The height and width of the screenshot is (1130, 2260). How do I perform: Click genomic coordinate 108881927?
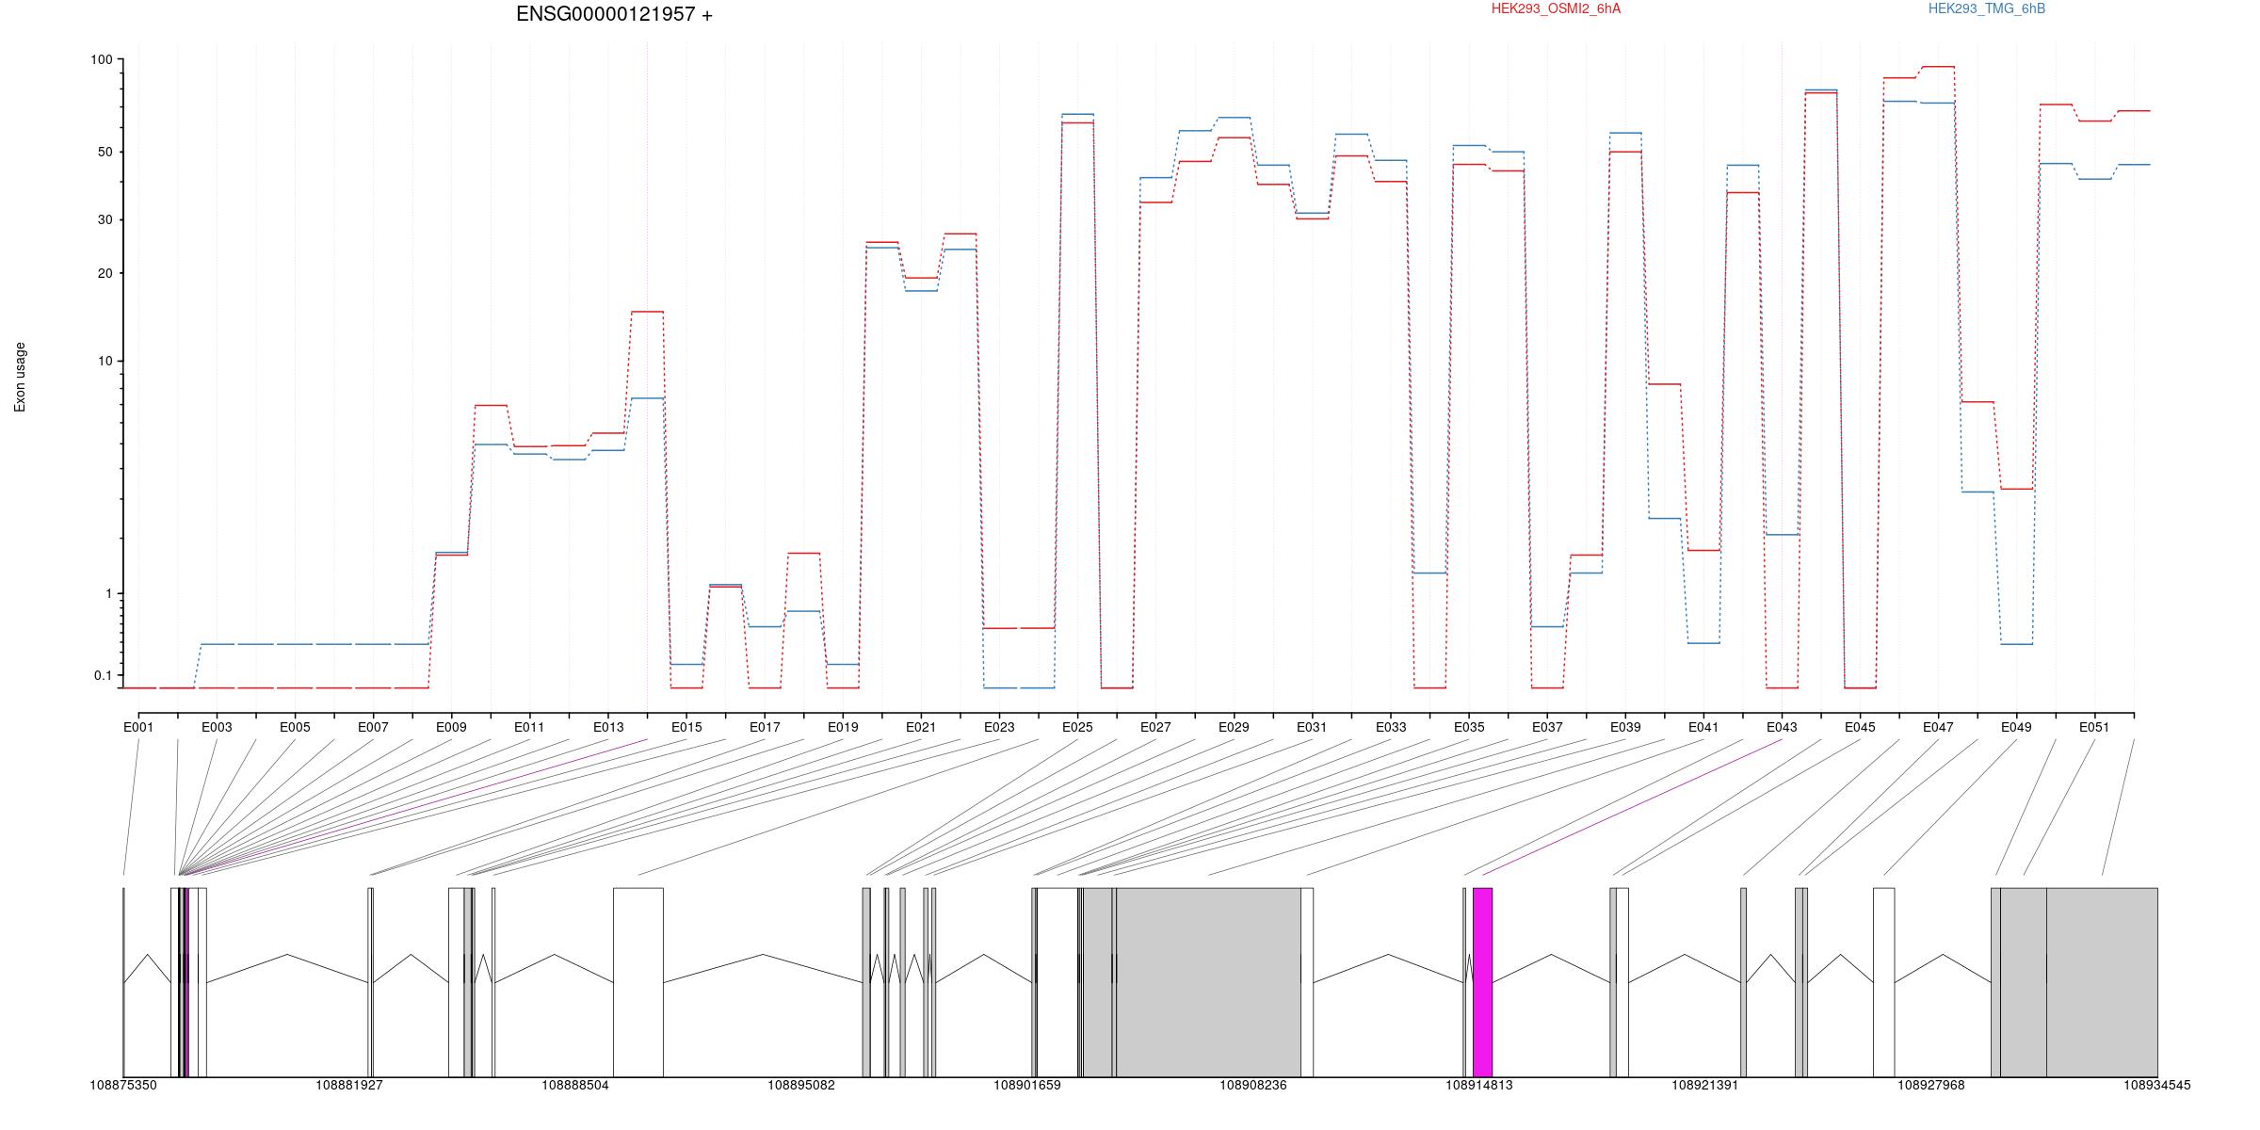pyautogui.click(x=349, y=1086)
